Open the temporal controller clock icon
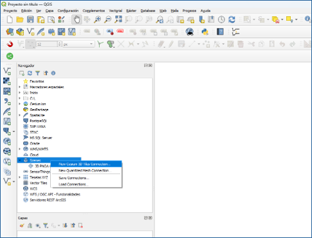 click(x=221, y=20)
